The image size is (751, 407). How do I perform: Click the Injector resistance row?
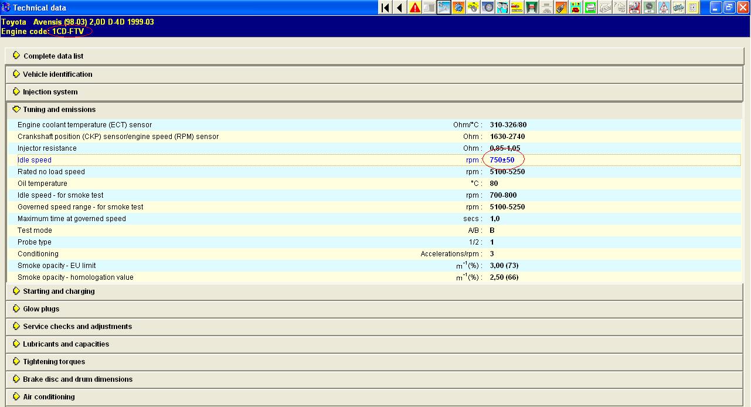[47, 148]
